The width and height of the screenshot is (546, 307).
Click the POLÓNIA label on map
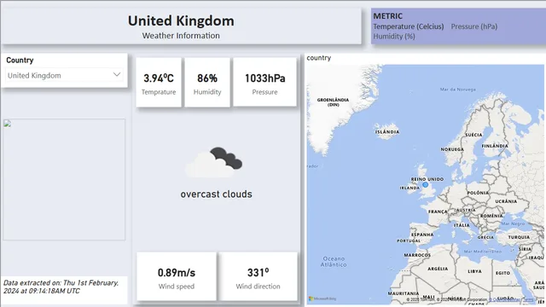478,193
